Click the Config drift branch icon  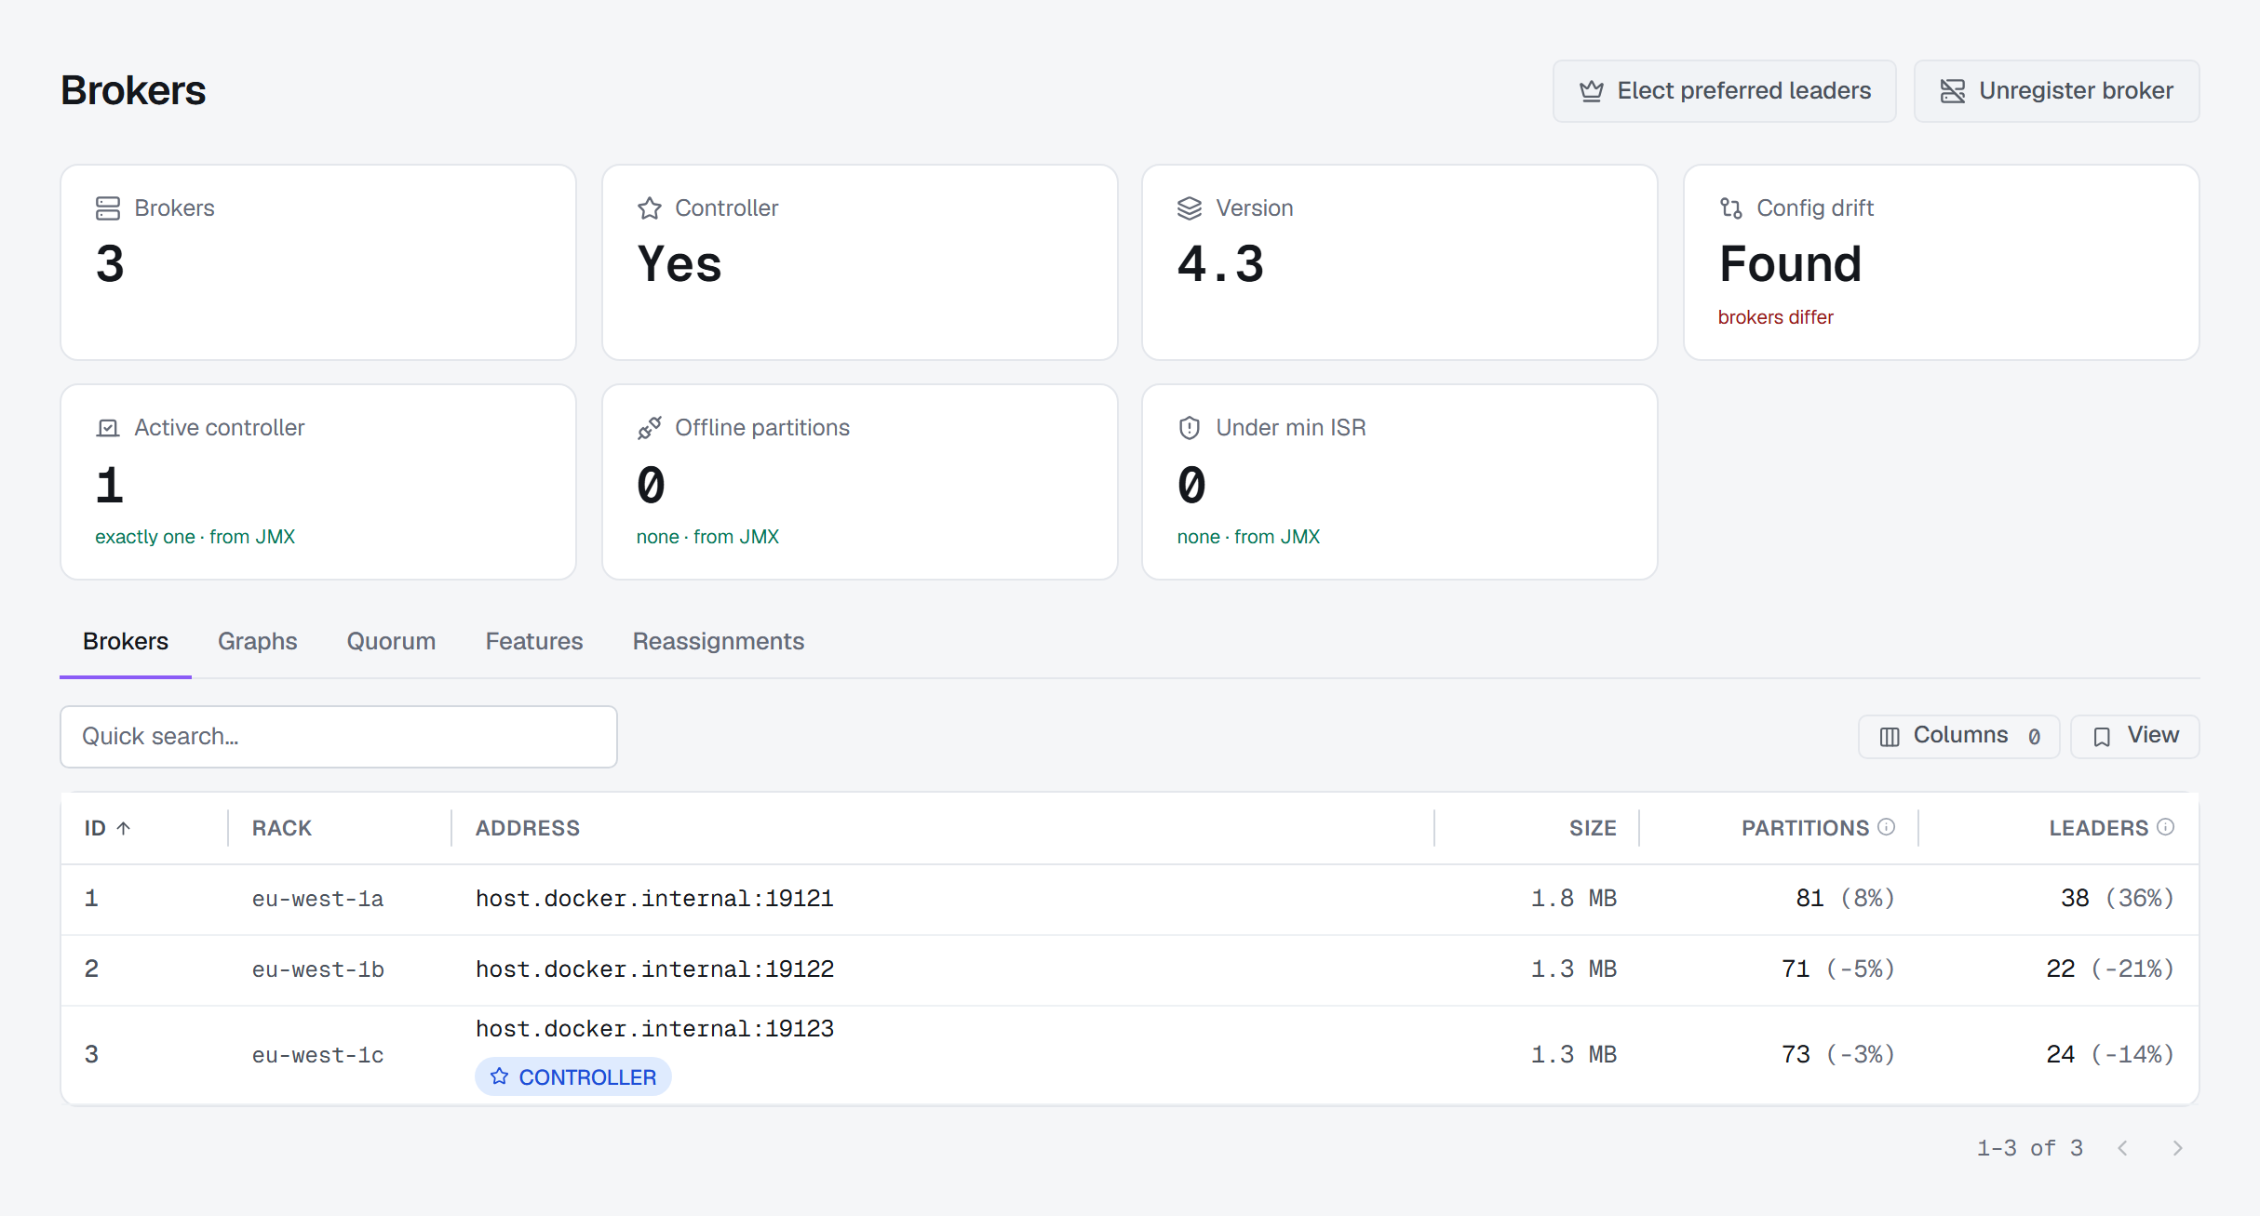pos(1730,208)
